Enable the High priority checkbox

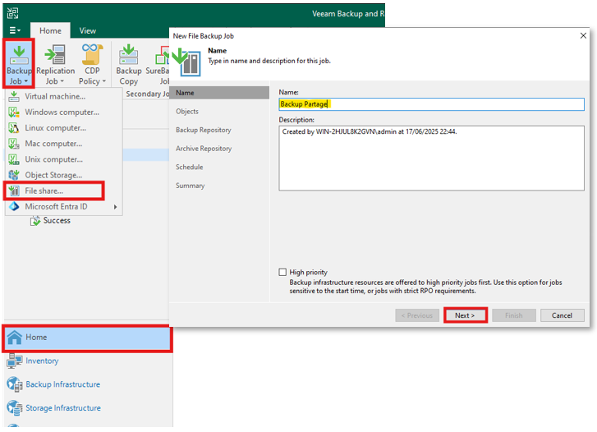(283, 272)
